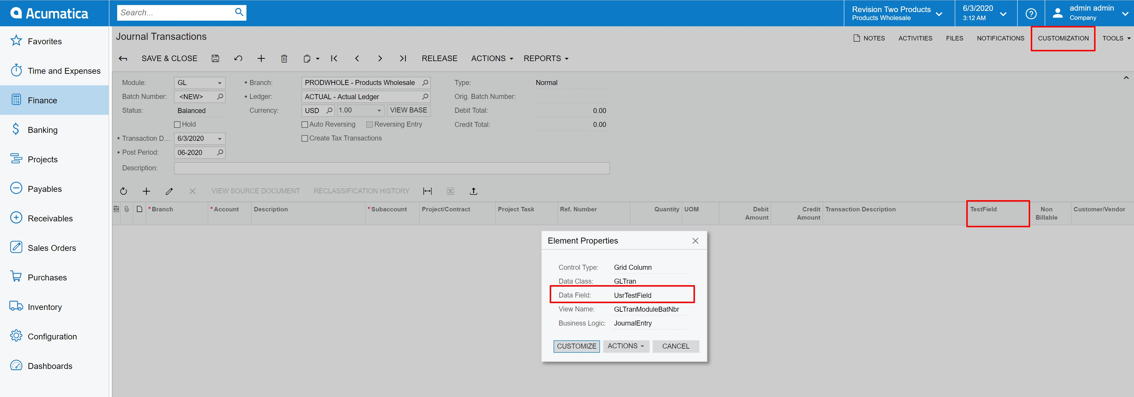Expand the Transaction Date dropdown
Image resolution: width=1134 pixels, height=397 pixels.
coord(219,138)
